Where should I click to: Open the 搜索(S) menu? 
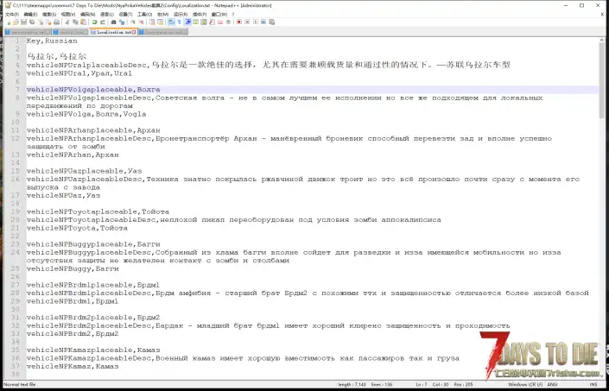(x=49, y=15)
